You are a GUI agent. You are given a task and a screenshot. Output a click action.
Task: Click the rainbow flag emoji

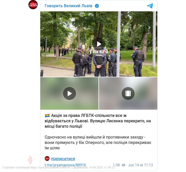(x=47, y=116)
